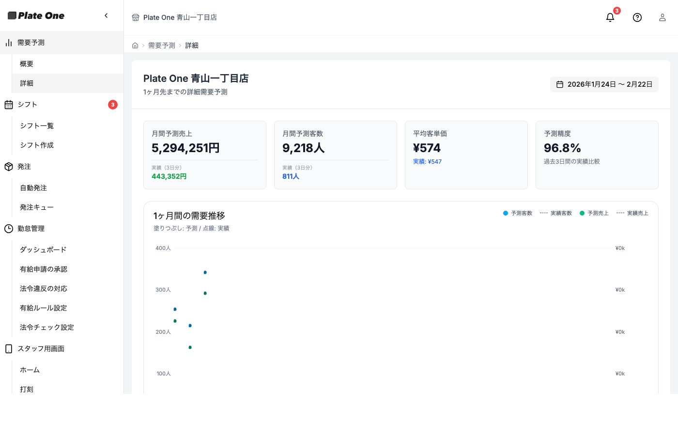This screenshot has width=678, height=436.
Task: Open notifications bell with 3 badge
Action: 610,17
